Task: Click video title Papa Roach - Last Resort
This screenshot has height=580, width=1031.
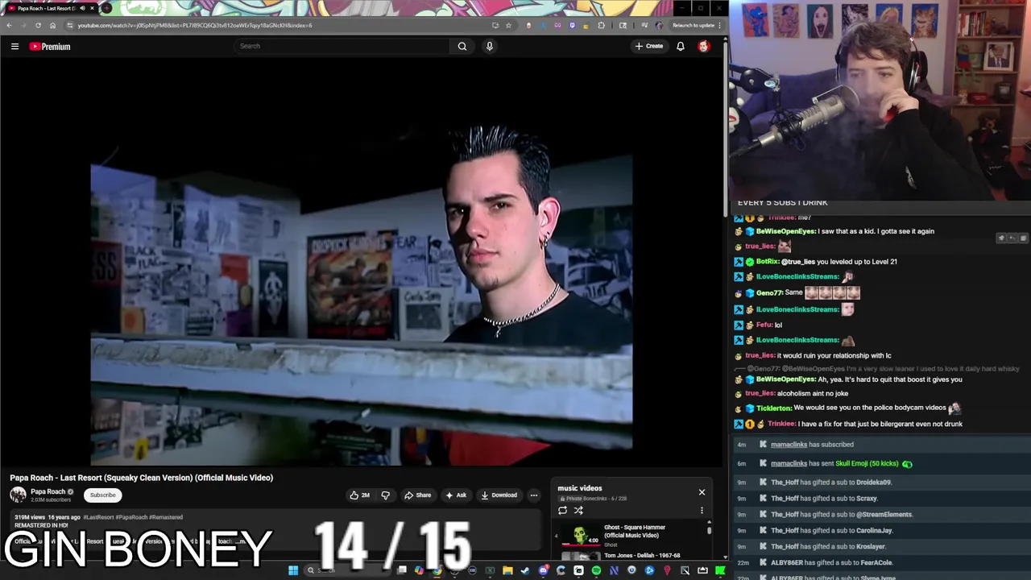Action: click(141, 478)
